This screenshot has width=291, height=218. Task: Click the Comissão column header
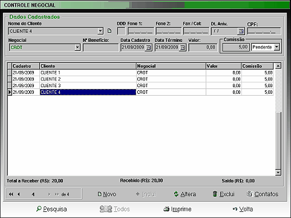click(x=257, y=66)
